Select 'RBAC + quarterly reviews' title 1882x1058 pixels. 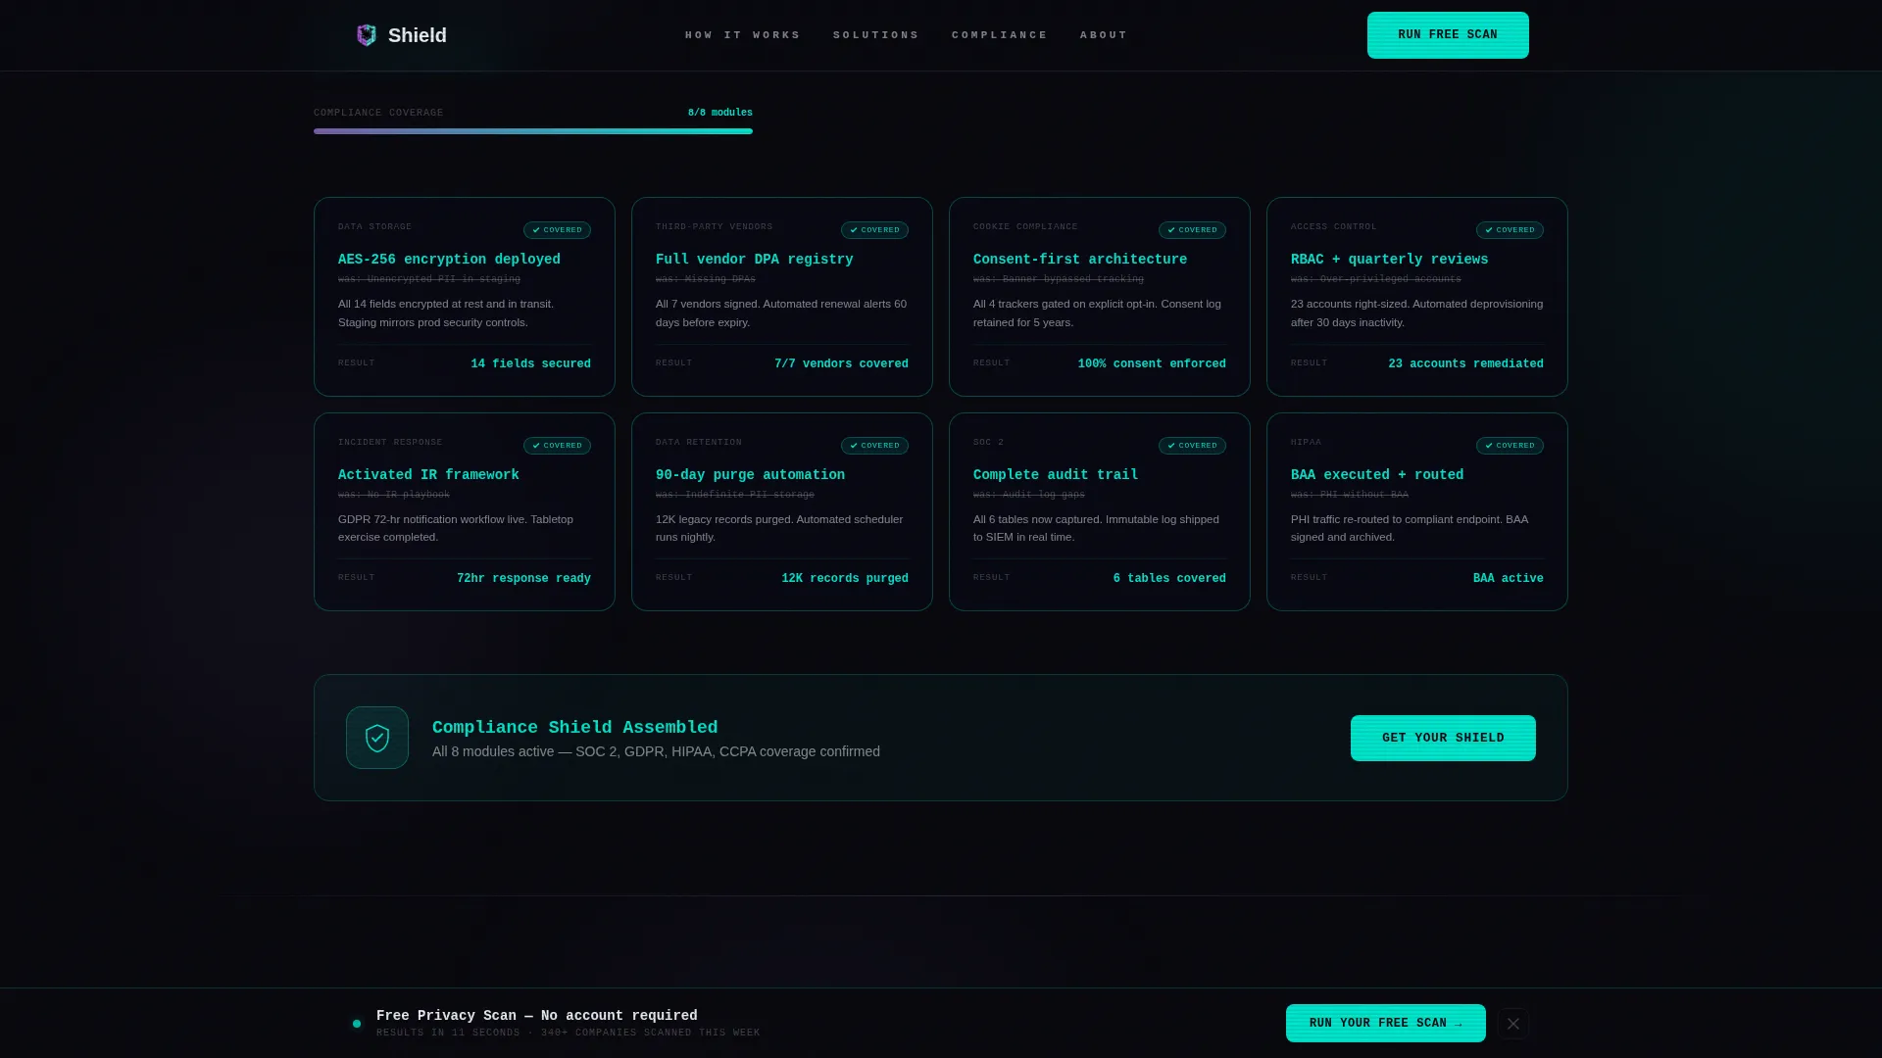1389,260
